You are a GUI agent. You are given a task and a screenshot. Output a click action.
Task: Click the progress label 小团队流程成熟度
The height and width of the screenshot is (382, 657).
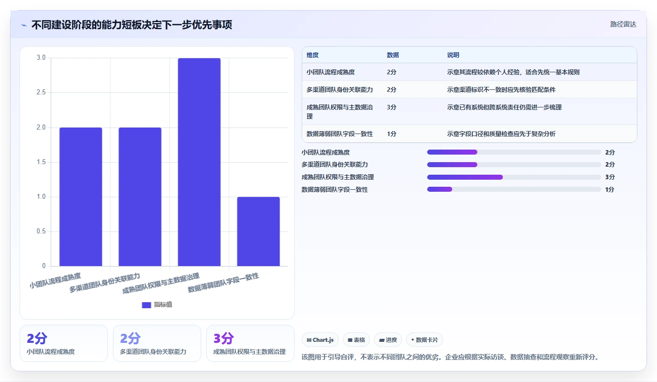(326, 152)
